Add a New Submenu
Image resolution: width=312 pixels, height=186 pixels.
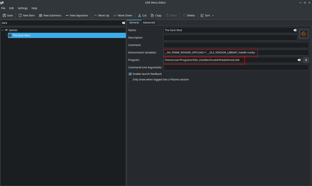click(50, 15)
